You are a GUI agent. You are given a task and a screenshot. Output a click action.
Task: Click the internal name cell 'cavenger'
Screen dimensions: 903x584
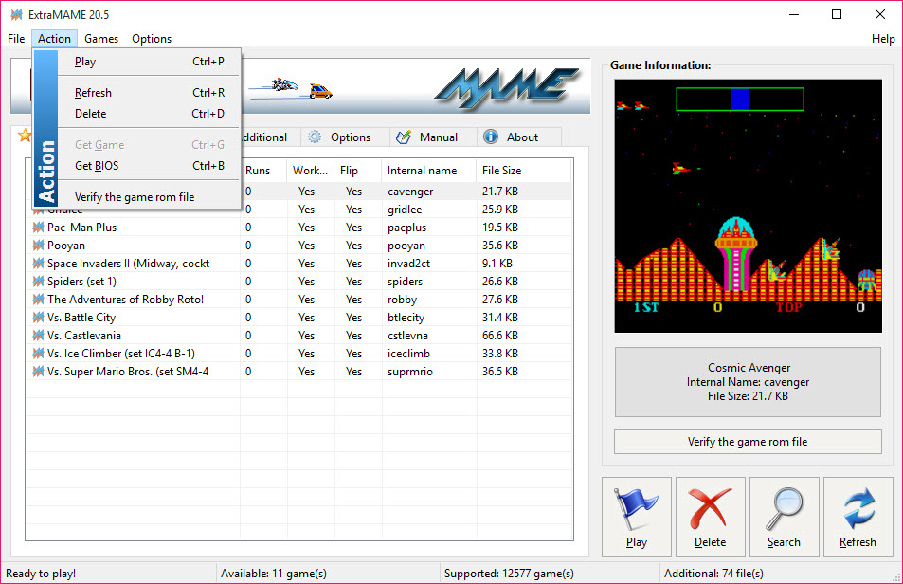point(410,192)
